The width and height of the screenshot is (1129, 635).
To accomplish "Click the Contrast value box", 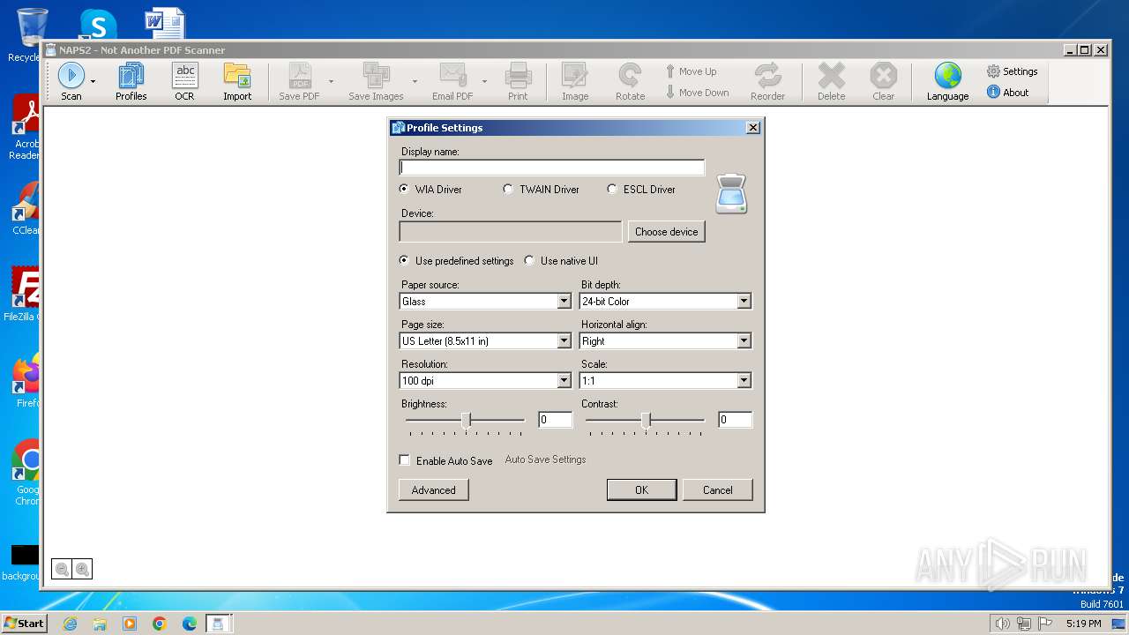I will click(735, 420).
